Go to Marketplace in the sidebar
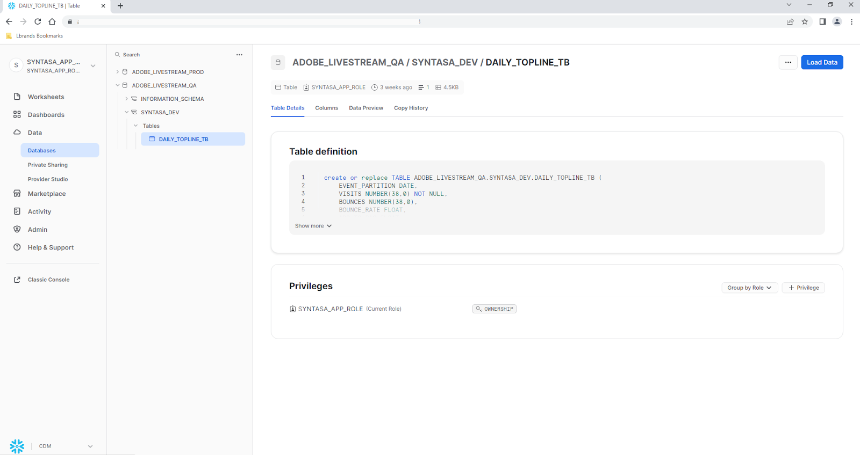The width and height of the screenshot is (860, 455). [47, 194]
